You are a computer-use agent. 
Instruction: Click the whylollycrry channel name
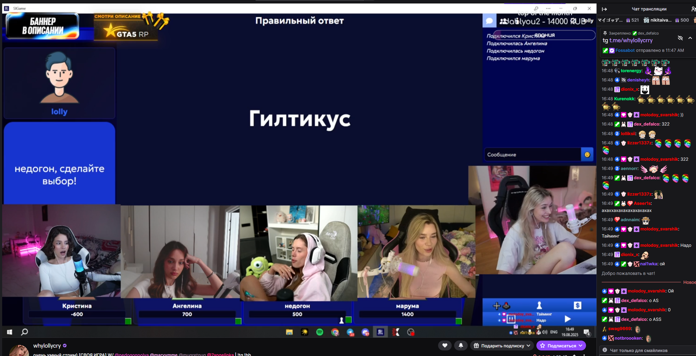pyautogui.click(x=47, y=346)
